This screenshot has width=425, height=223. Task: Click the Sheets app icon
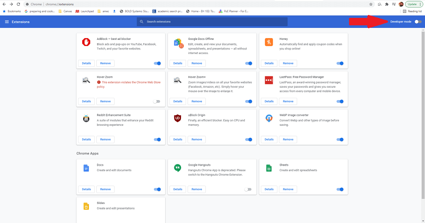pos(269,168)
